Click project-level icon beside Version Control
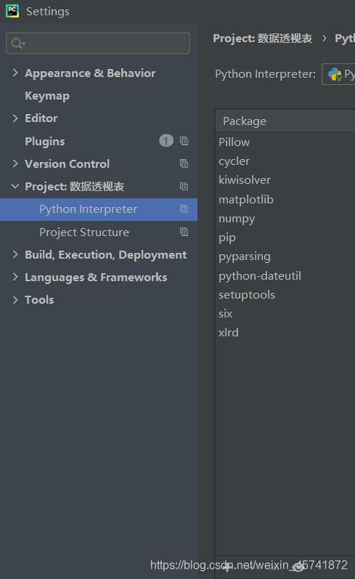The width and height of the screenshot is (355, 579). [x=184, y=163]
